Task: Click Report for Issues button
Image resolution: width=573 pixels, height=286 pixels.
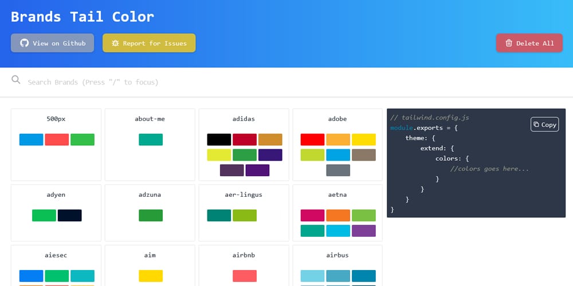Action: click(149, 43)
